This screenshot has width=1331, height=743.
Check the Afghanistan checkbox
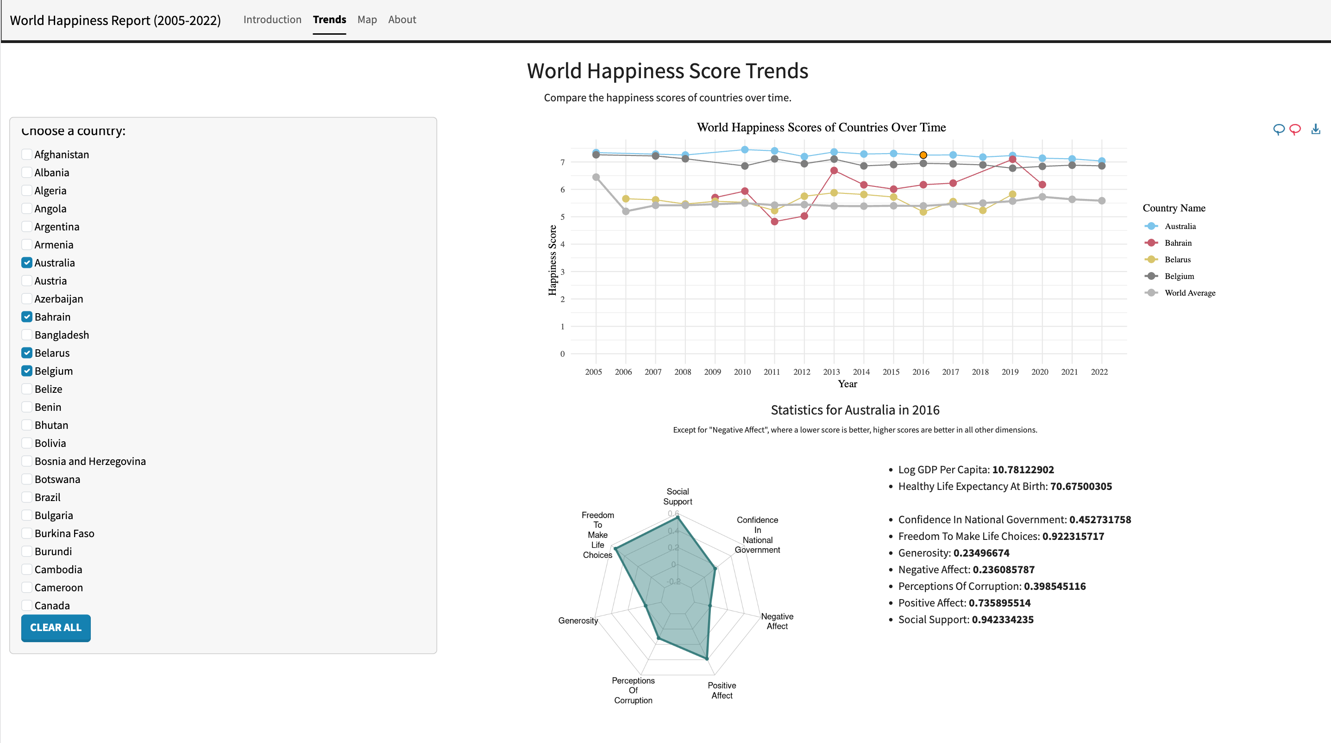click(x=27, y=154)
